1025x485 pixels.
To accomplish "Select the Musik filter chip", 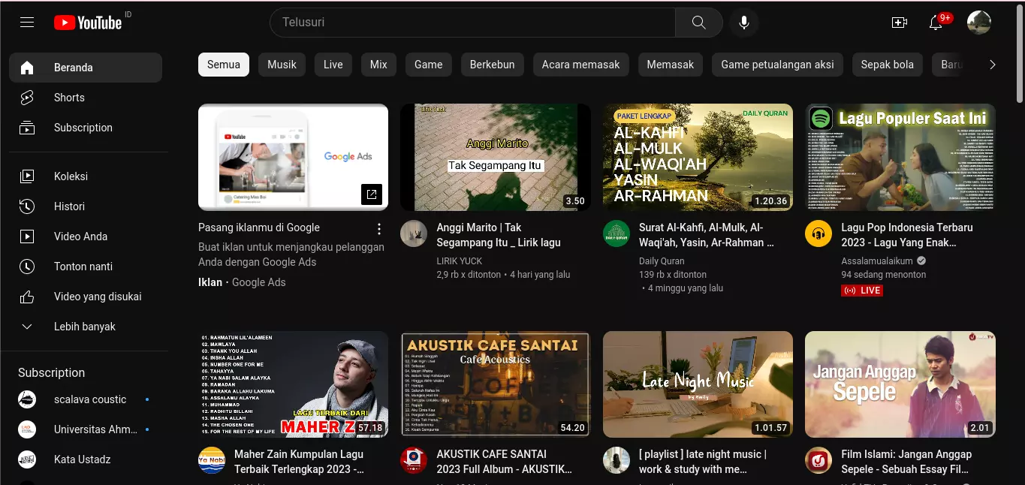I will pyautogui.click(x=282, y=65).
